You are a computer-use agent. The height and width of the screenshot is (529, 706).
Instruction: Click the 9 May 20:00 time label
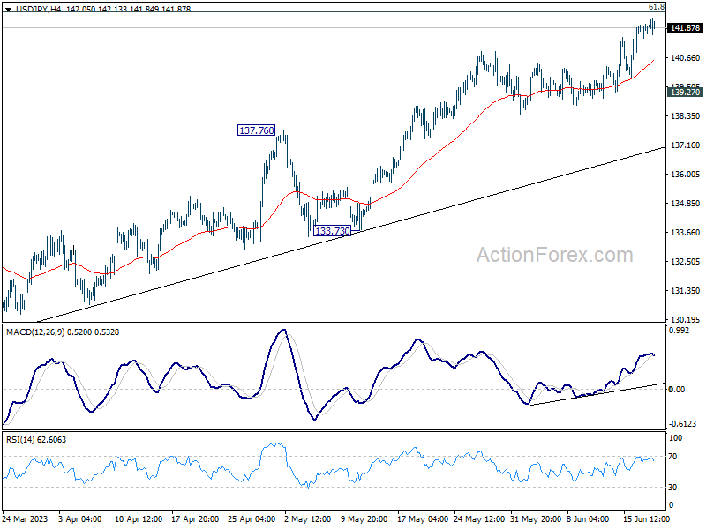coord(364,518)
